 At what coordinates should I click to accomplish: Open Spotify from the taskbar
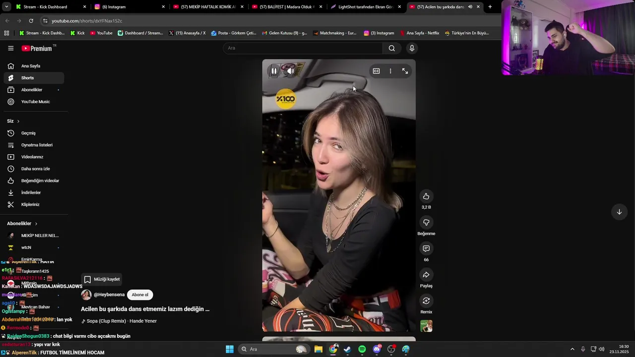tap(362, 349)
